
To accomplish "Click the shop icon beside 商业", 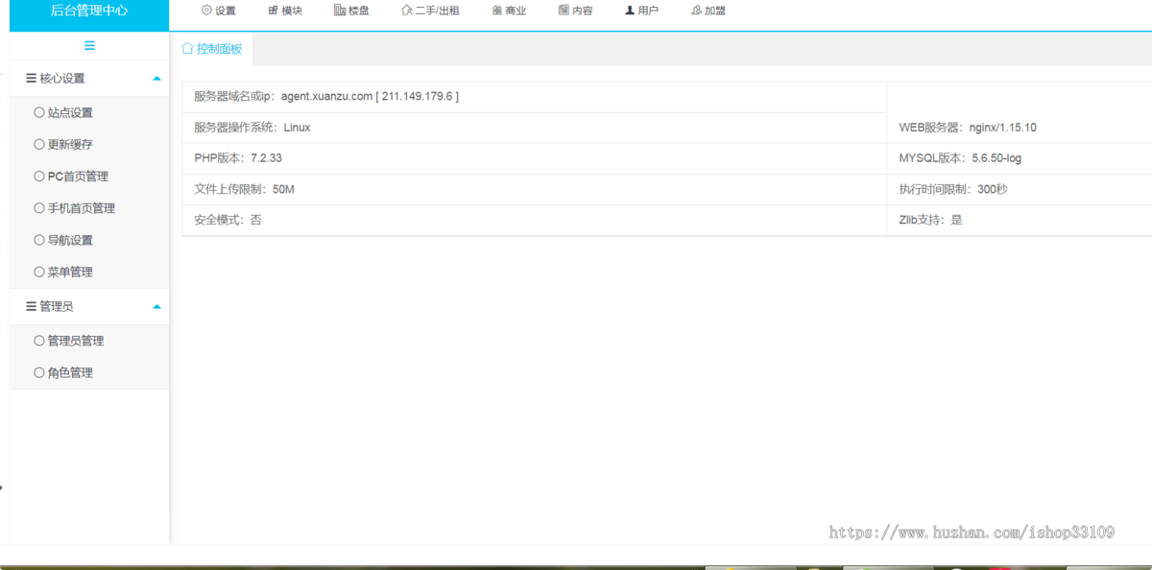I will click(496, 11).
